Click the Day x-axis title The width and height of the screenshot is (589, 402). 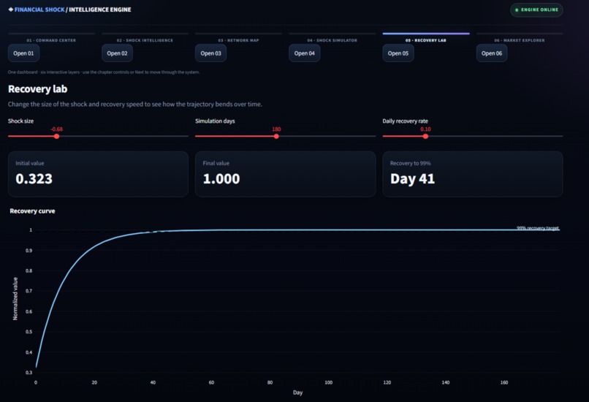298,392
